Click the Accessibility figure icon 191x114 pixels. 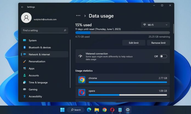click(x=24, y=96)
